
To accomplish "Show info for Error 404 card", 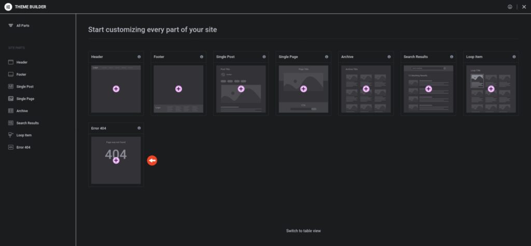I will pos(139,128).
